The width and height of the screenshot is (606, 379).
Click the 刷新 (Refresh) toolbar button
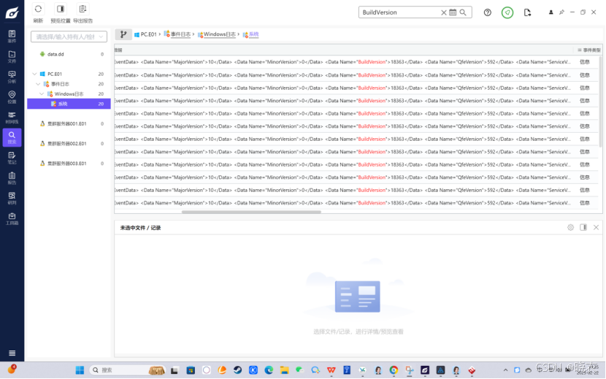38,13
